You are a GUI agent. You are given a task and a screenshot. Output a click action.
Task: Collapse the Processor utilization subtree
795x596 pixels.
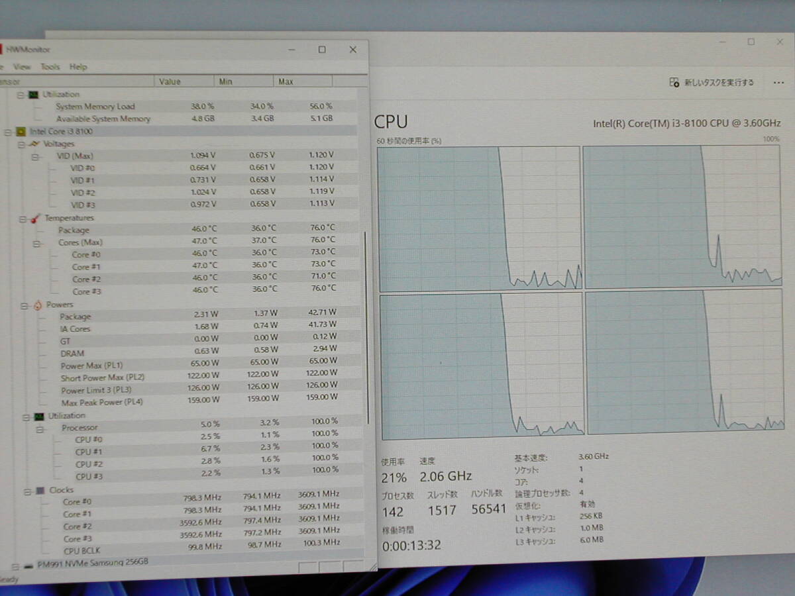click(39, 428)
